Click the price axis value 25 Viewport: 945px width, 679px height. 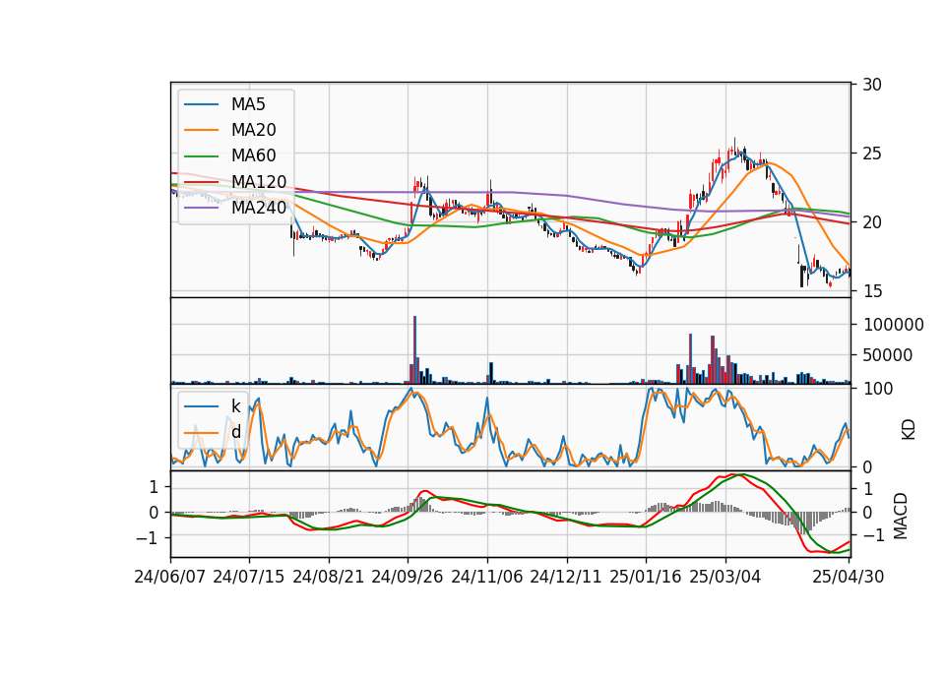872,154
